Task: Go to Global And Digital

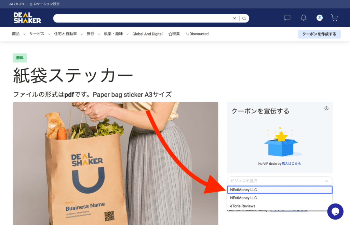Action: tap(147, 34)
